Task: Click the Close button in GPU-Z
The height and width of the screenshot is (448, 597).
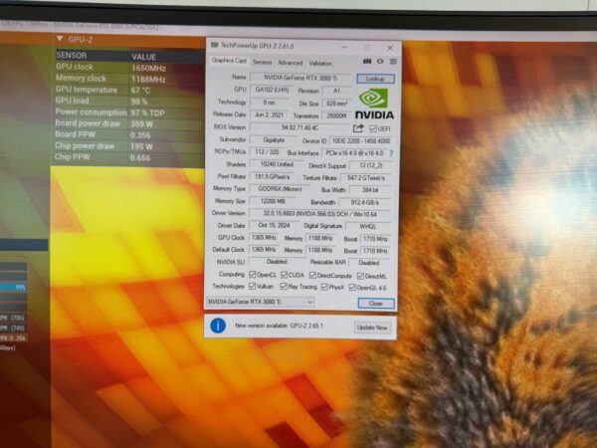Action: [376, 304]
